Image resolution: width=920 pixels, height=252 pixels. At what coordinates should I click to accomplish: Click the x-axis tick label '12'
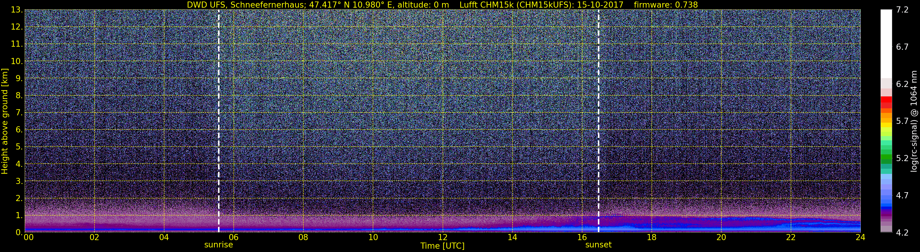click(x=442, y=237)
